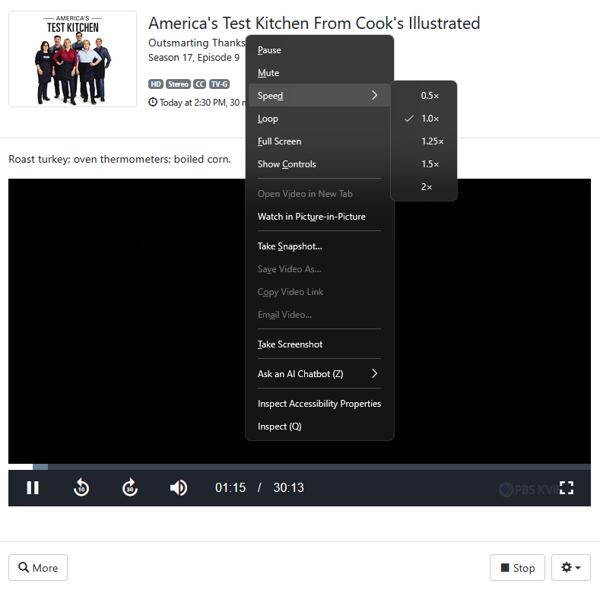
Task: Skip forward 30 seconds in the video
Action: click(130, 488)
